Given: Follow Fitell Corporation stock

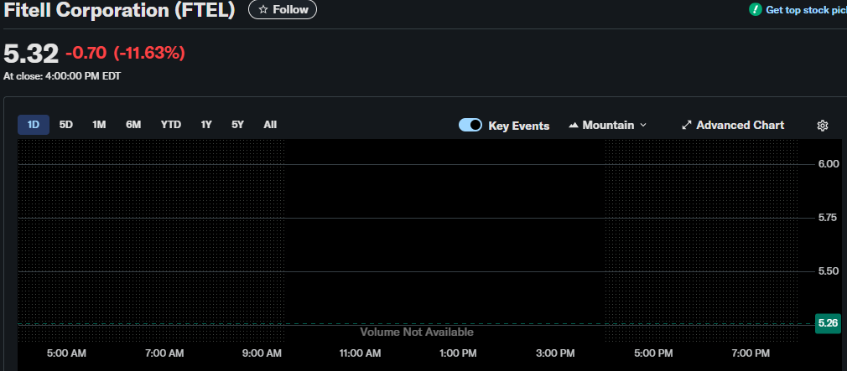Looking at the screenshot, I should click(283, 10).
